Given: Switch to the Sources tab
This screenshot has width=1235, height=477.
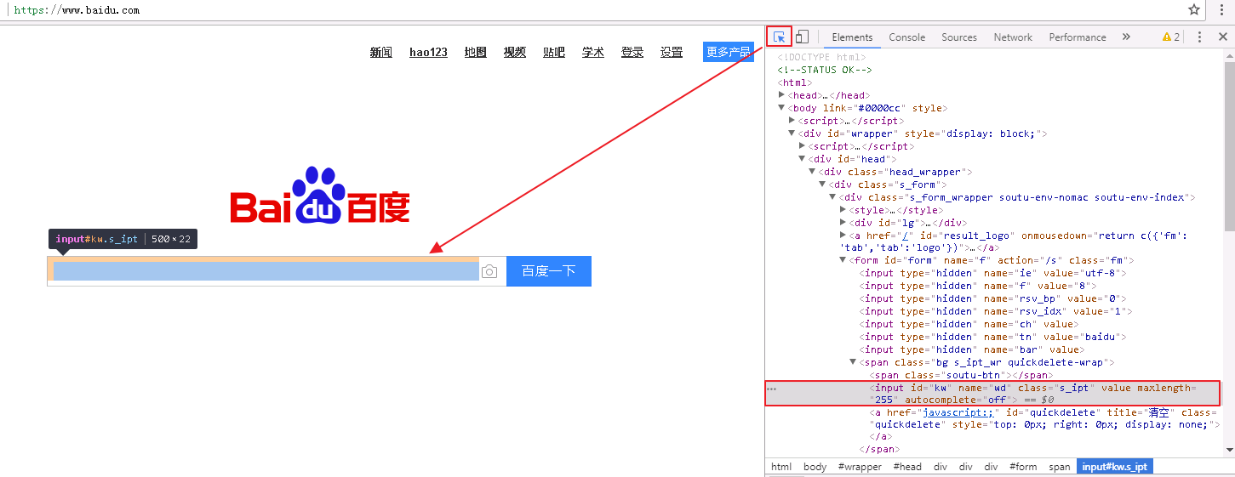Looking at the screenshot, I should tap(959, 37).
